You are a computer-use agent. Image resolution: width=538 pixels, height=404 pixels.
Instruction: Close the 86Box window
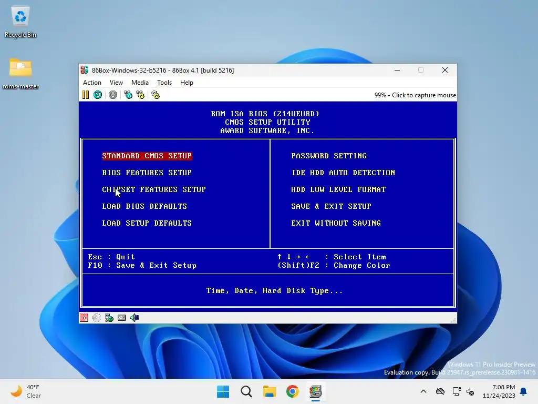tap(445, 70)
